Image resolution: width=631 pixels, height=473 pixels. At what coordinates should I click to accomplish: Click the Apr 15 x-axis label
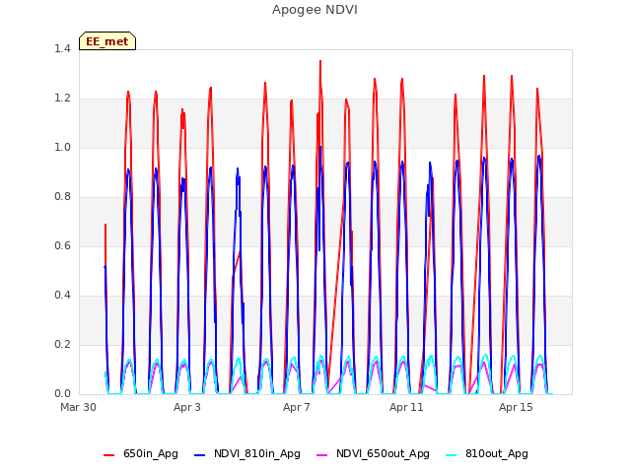tap(516, 407)
